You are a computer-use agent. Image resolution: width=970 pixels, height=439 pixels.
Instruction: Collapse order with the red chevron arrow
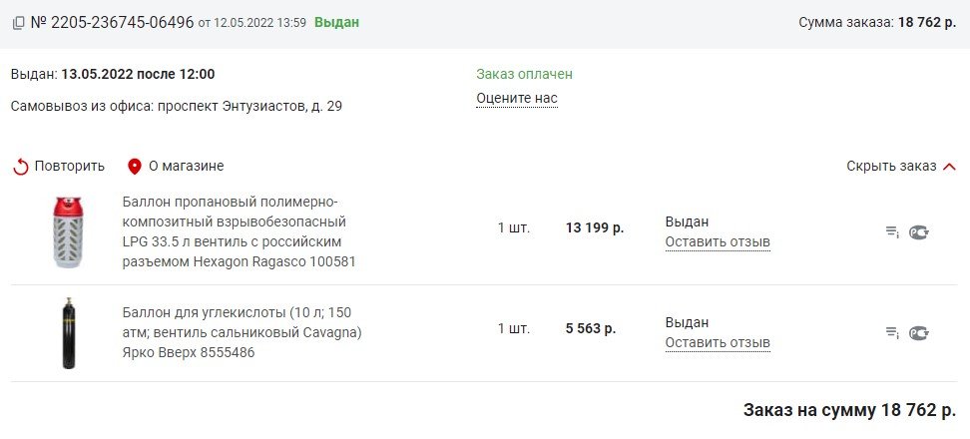pos(949,167)
